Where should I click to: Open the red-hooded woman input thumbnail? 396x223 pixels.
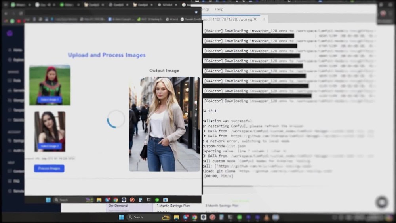coord(50,85)
